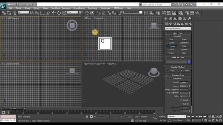
Task: Collapse the Name and Color rollout
Action: coord(178,58)
